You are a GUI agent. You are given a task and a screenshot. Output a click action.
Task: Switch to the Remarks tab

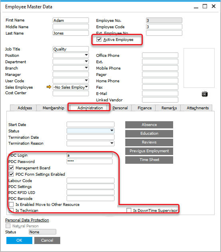tap(168, 108)
